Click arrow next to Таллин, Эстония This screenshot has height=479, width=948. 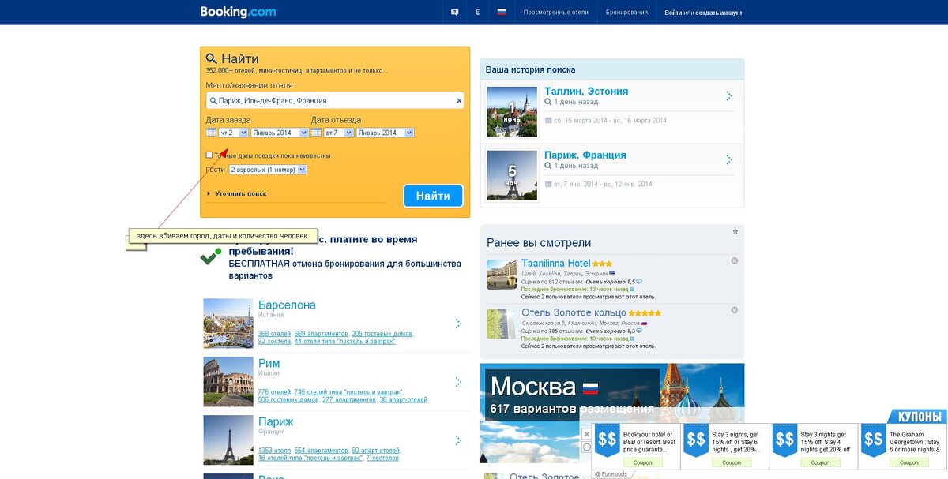tap(729, 96)
